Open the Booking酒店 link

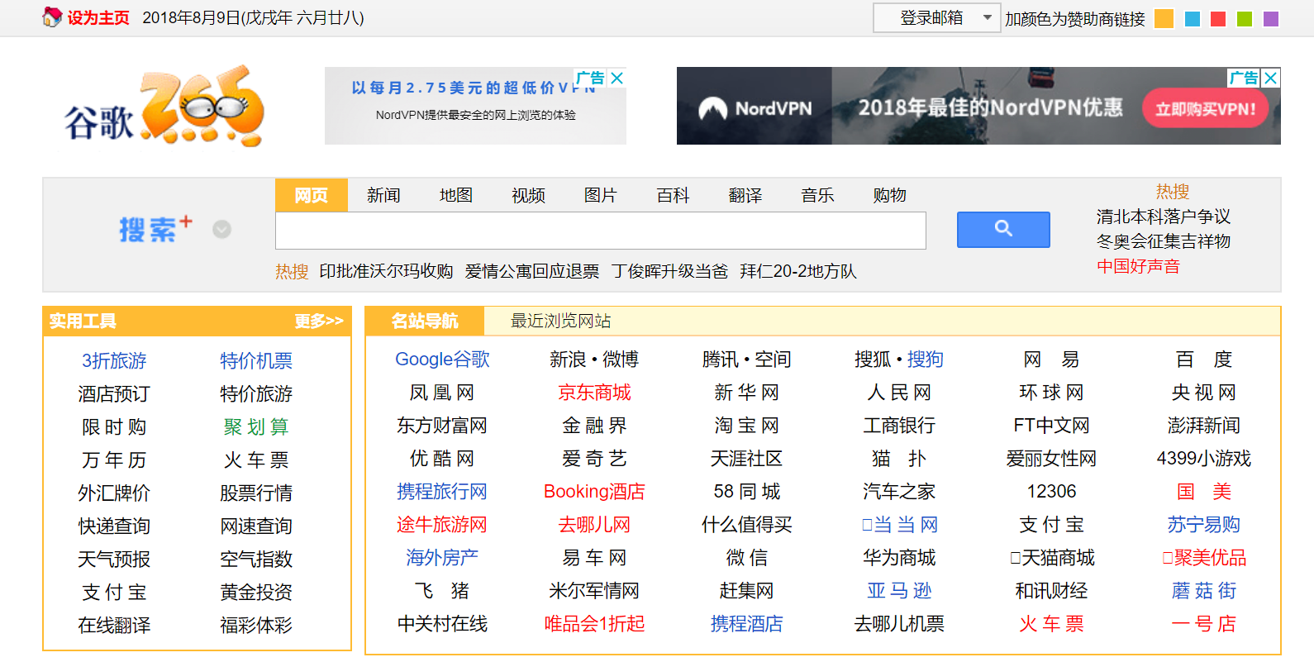(594, 492)
